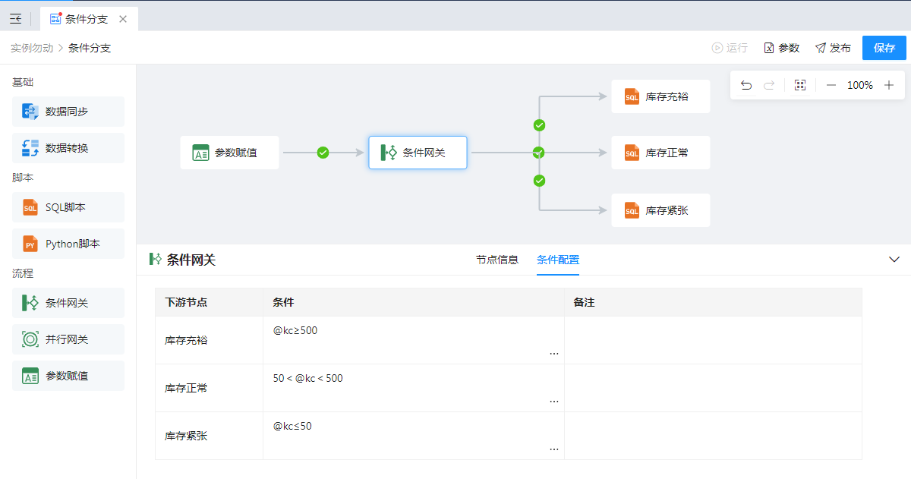
Task: Click the undo arrow in canvas toolbar
Action: tap(746, 85)
